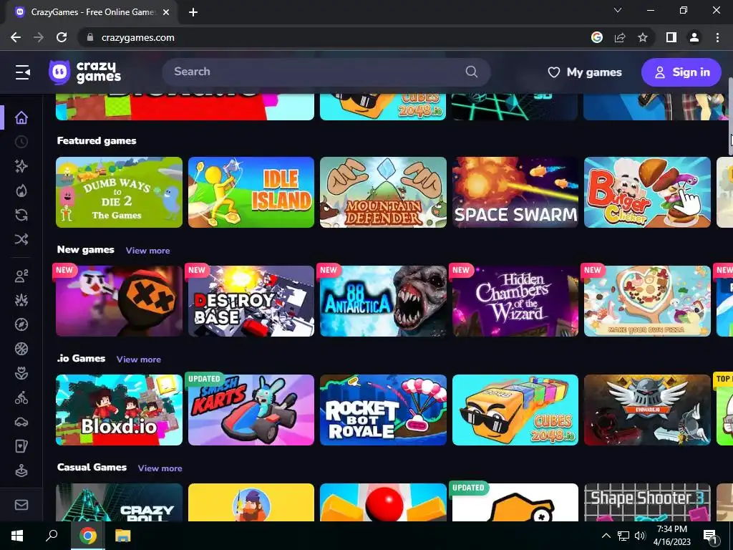
Task: Open Car category icon
Action: pyautogui.click(x=21, y=422)
